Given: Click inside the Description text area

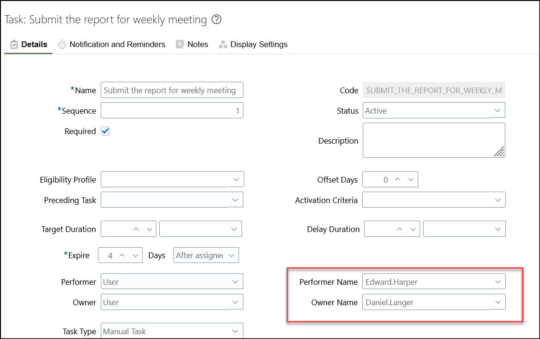Looking at the screenshot, I should 434,140.
